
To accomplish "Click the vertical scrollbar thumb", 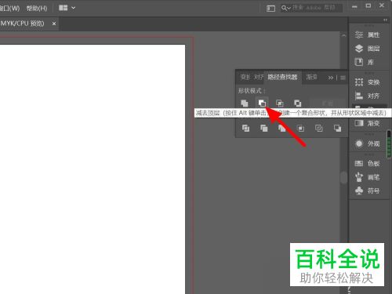I will [344, 177].
